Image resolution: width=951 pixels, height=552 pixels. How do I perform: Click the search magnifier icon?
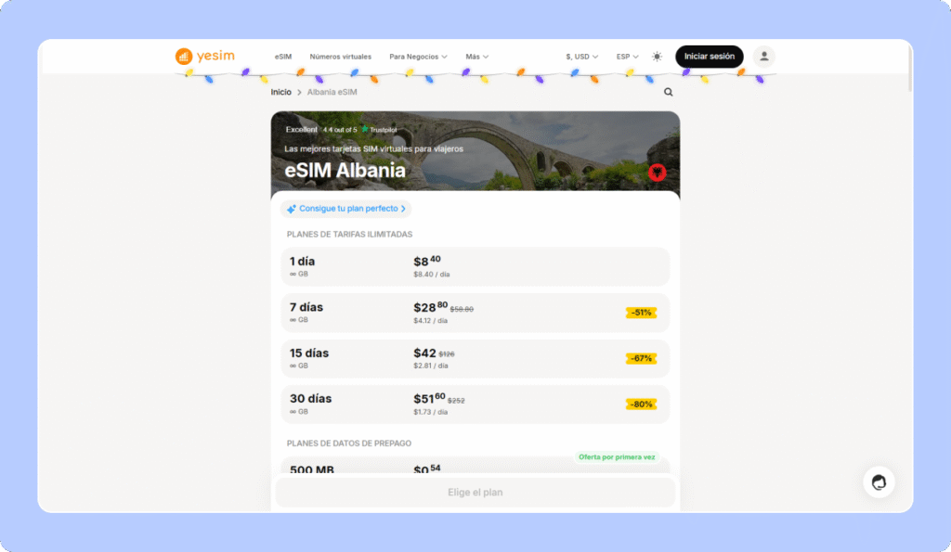[669, 92]
